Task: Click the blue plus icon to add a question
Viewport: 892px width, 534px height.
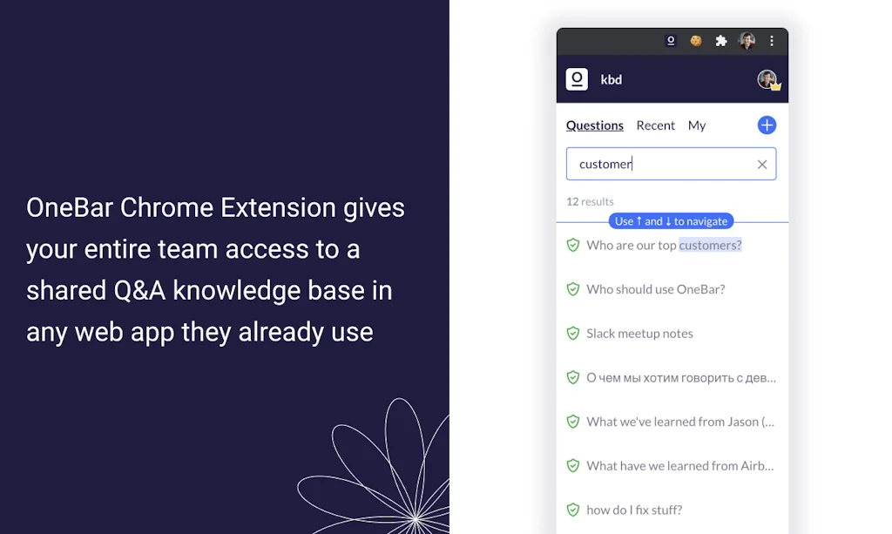Action: click(767, 125)
